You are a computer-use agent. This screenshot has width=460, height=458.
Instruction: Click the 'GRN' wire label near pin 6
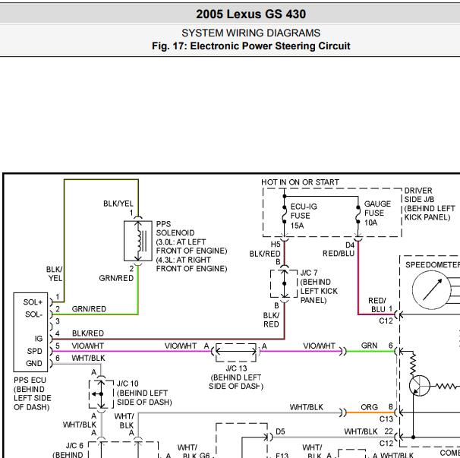(x=369, y=346)
